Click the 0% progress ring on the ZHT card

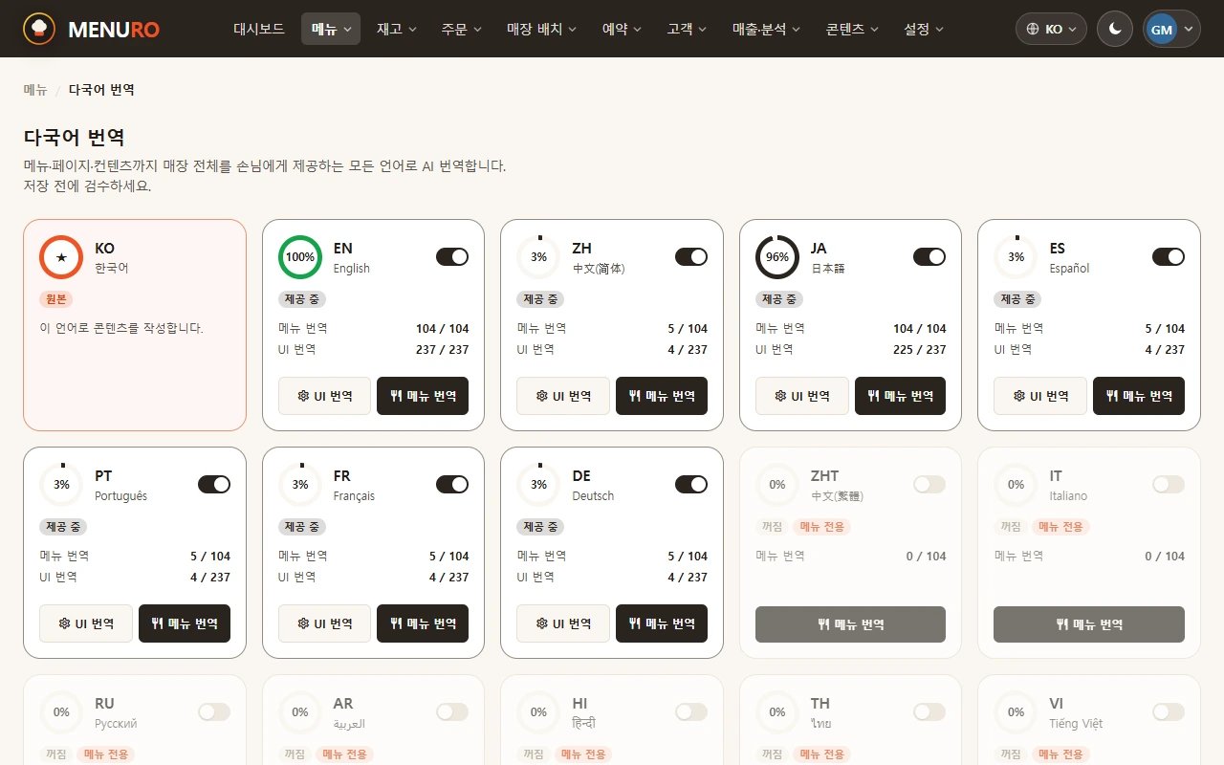pos(777,485)
